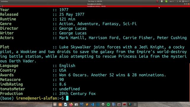The height and width of the screenshot is (107, 190).
Task: Open LibreOffice Writer from the dock
Action: (66, 104)
